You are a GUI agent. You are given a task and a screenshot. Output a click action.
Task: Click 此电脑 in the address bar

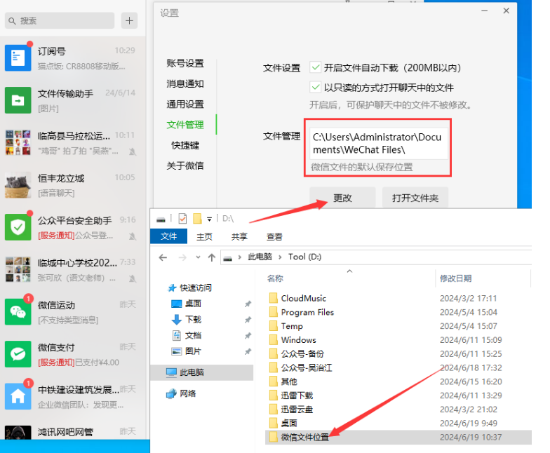point(260,257)
